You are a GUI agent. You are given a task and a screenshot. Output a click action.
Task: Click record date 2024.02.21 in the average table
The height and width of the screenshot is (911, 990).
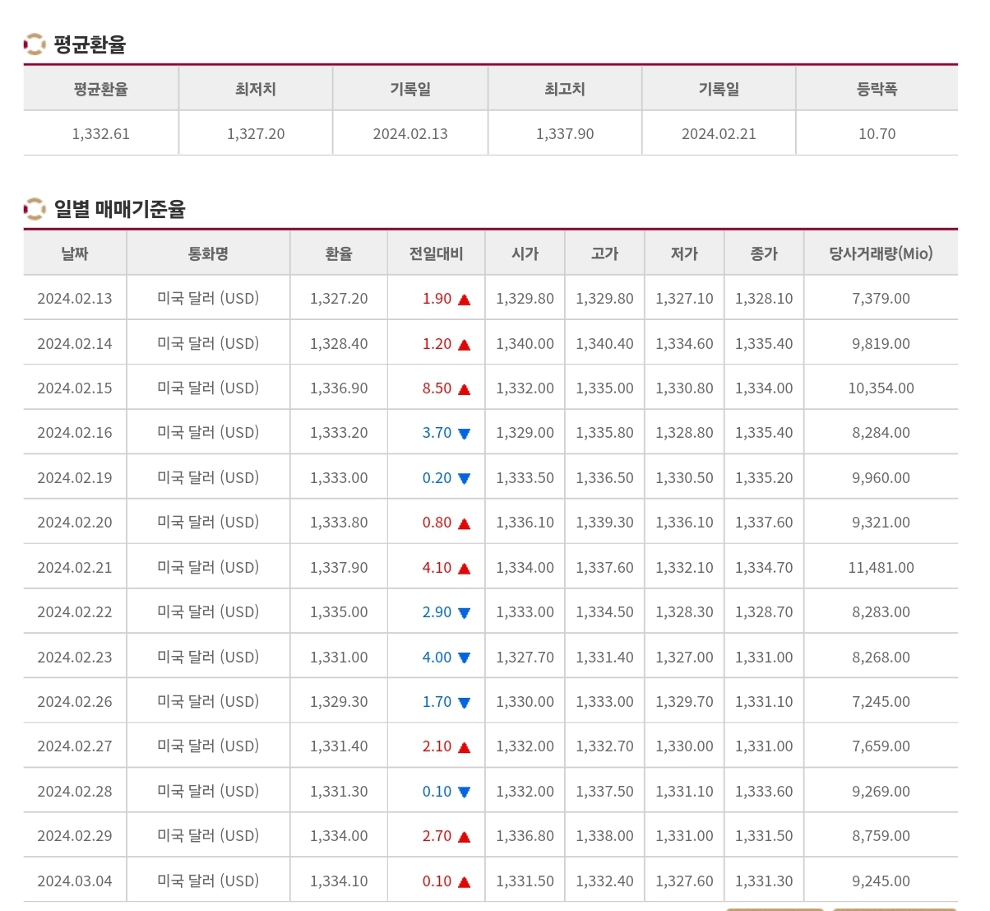(719, 134)
